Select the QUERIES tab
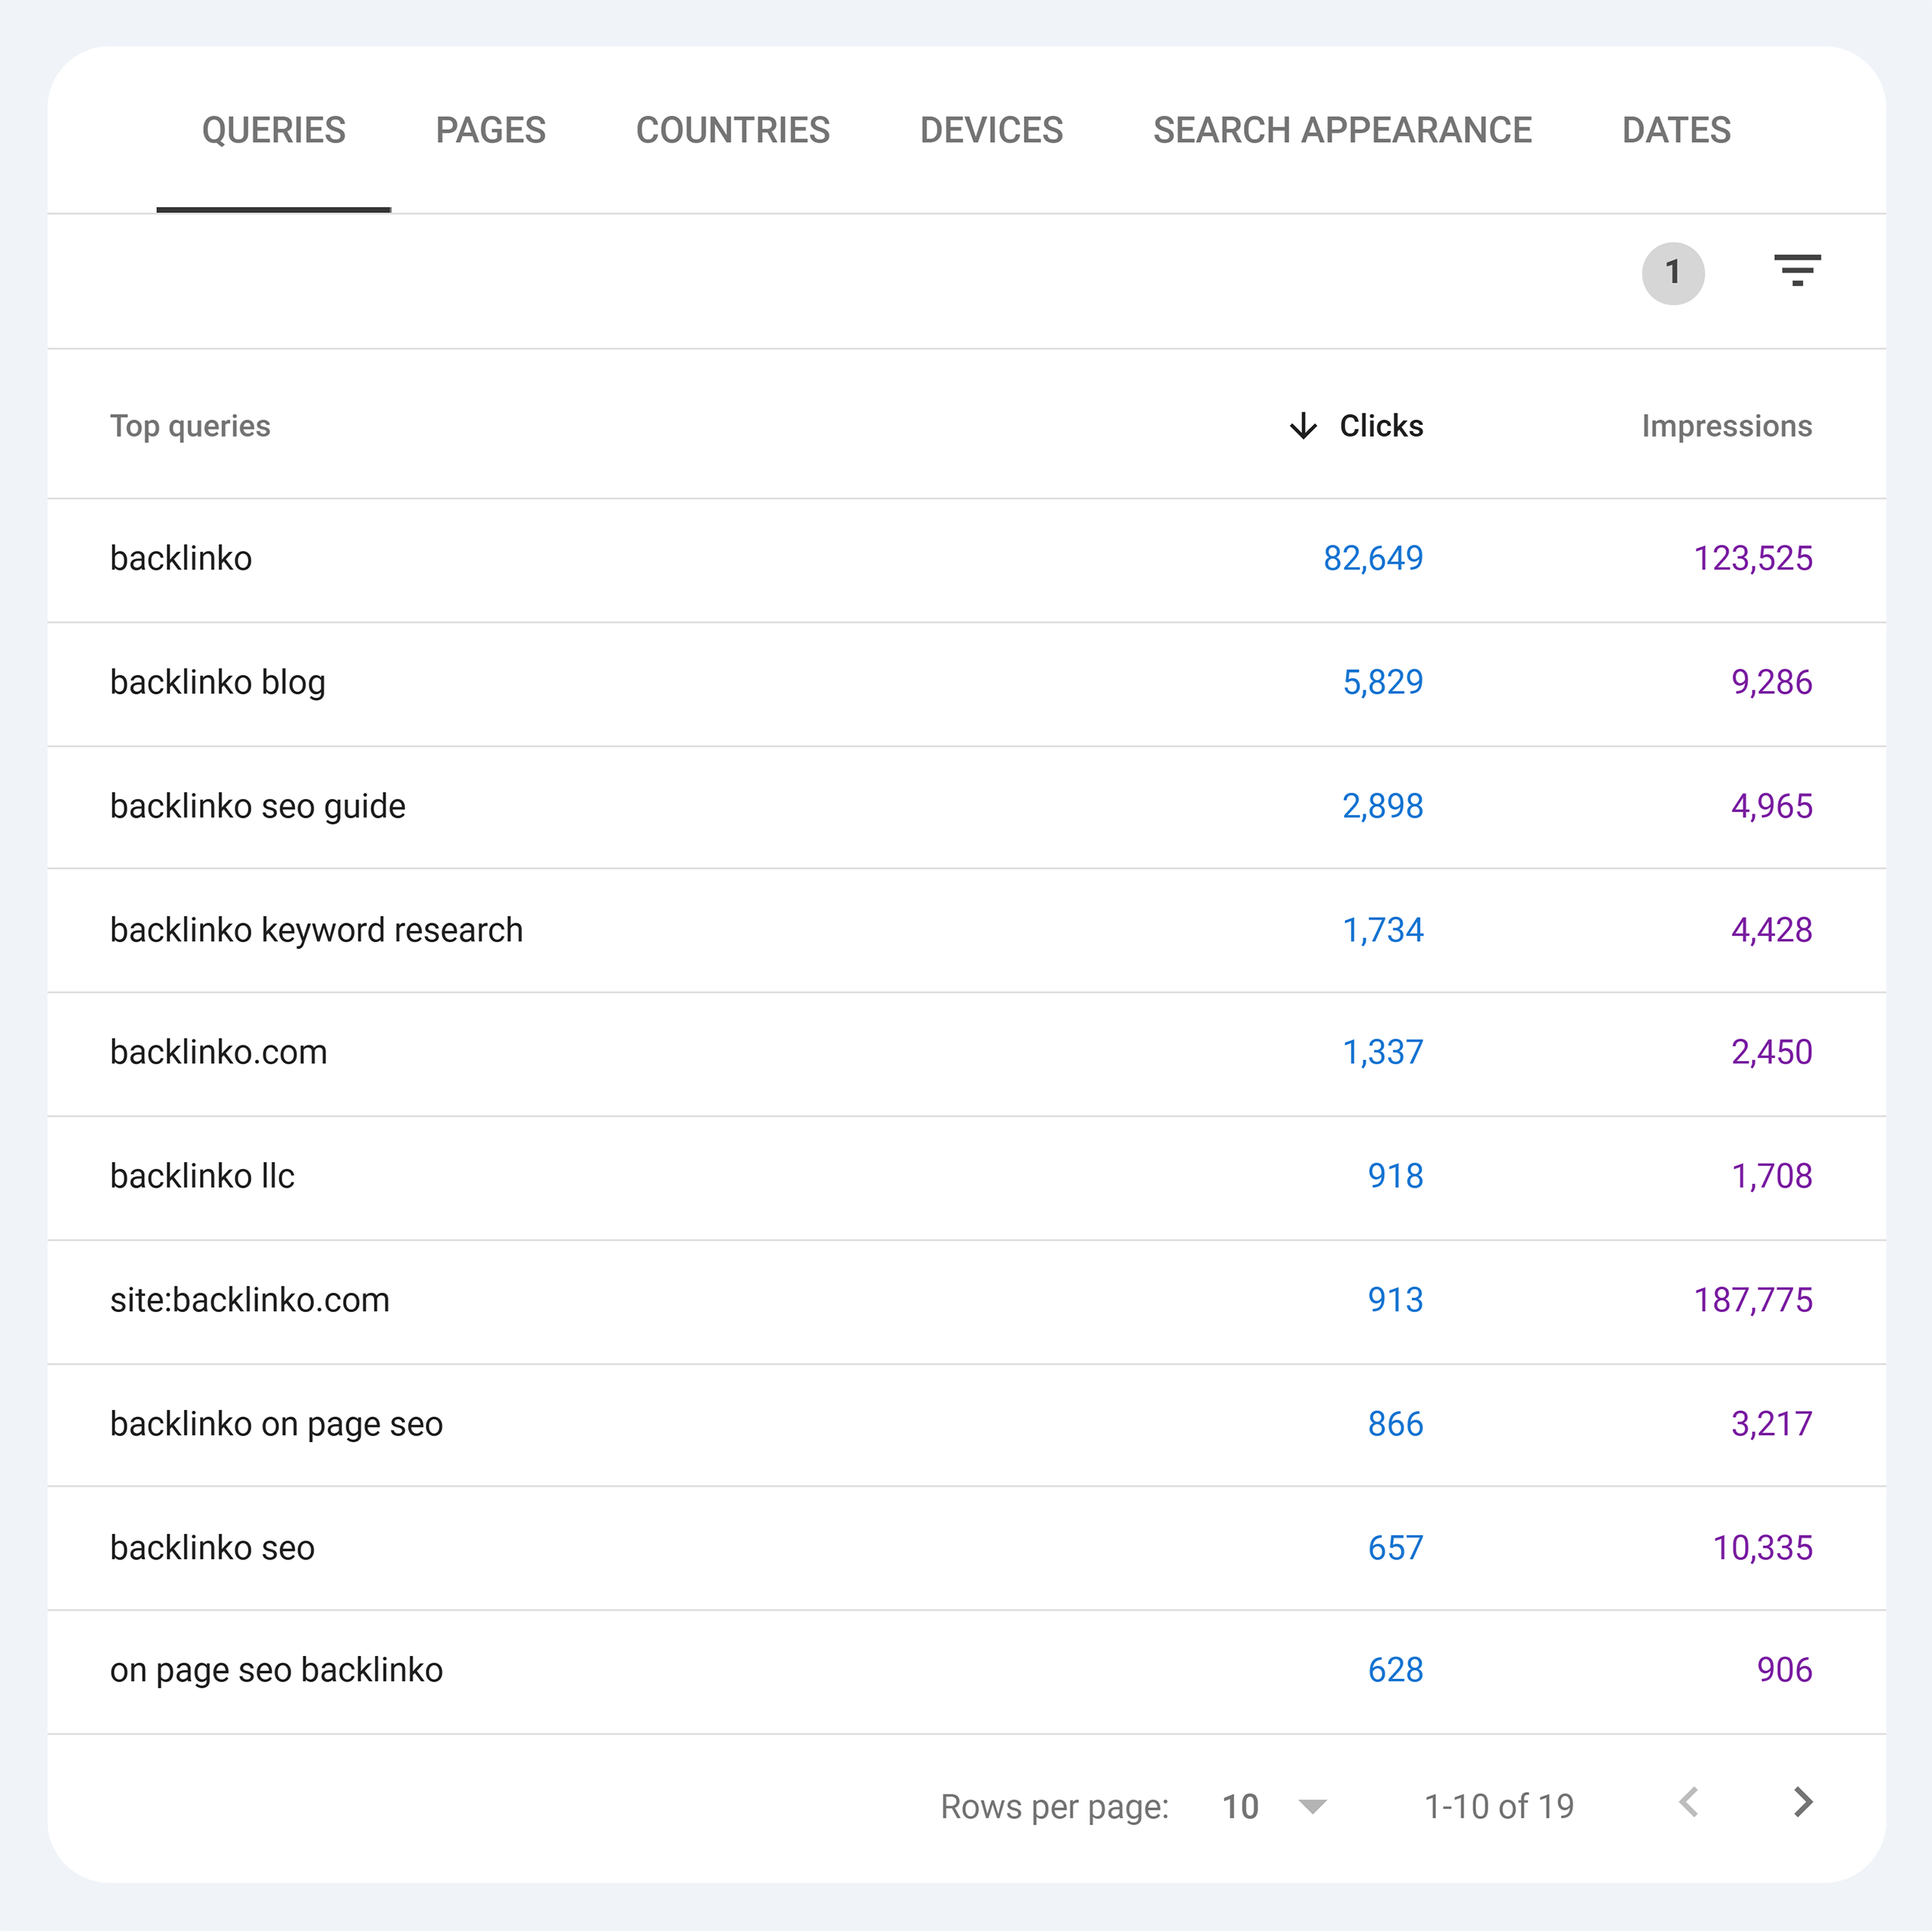 (274, 129)
